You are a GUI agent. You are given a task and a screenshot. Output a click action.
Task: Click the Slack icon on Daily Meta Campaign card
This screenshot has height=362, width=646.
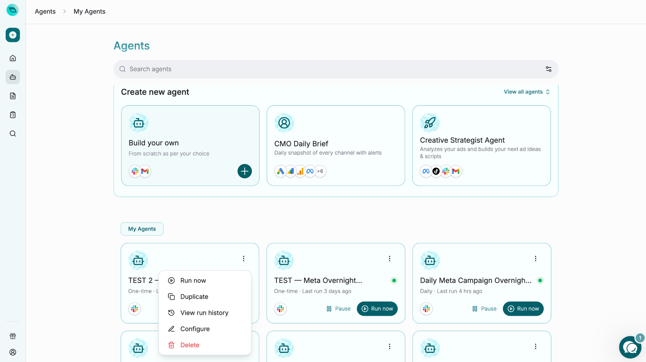pos(426,309)
